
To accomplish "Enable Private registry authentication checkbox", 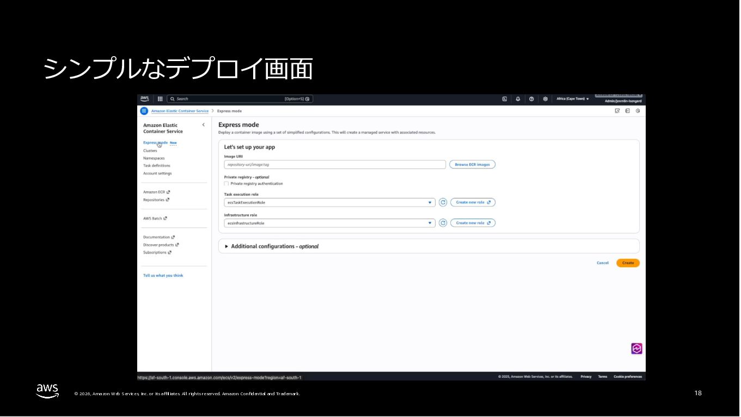I will [x=226, y=184].
